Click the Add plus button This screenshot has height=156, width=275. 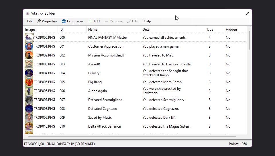tap(94, 21)
